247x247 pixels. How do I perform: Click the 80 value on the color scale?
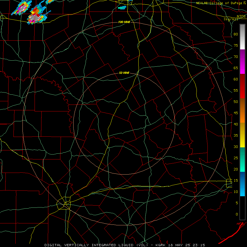[x=236, y=34]
